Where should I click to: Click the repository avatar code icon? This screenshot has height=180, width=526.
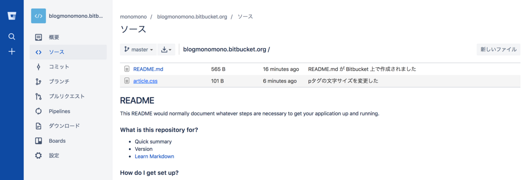[x=39, y=16]
